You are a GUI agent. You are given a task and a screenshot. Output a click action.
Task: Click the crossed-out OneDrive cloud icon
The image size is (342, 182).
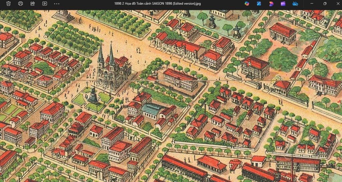(x=295, y=4)
